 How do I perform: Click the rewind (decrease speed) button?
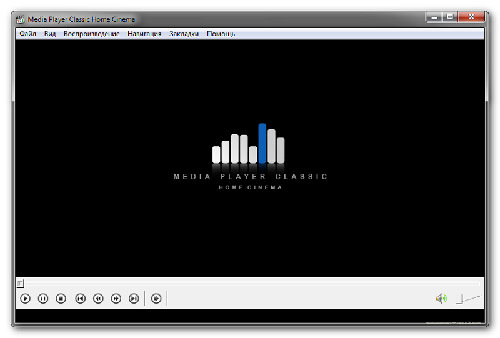tap(98, 299)
